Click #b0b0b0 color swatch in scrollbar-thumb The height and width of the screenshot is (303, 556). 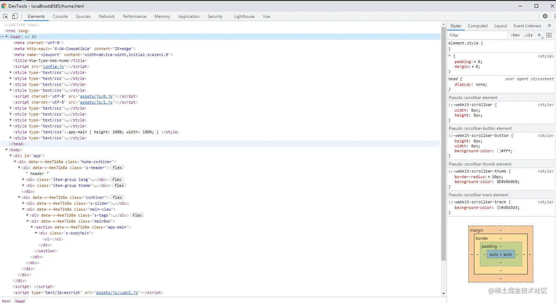[x=499, y=182]
